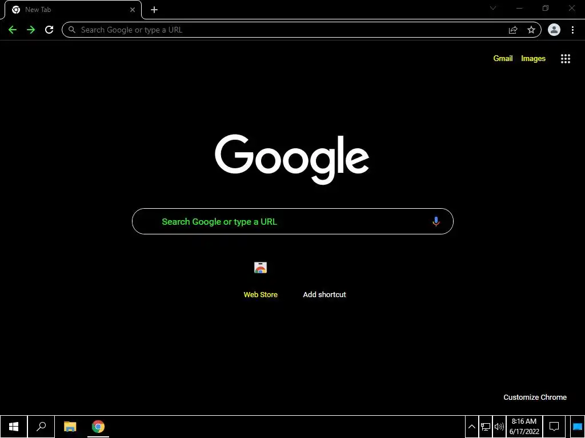The width and height of the screenshot is (585, 438).
Task: Open the Windows Start menu
Action: (14, 427)
